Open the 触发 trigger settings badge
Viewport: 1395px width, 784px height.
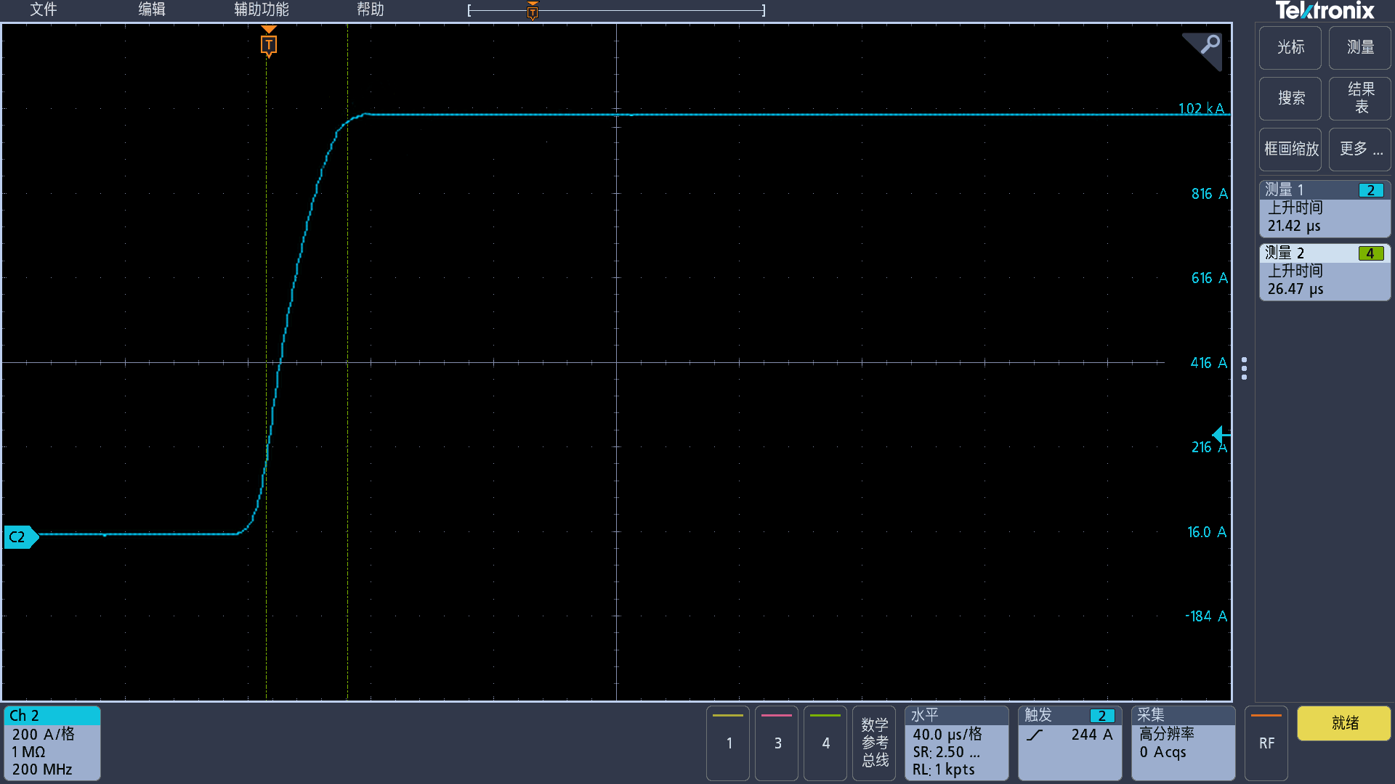(1069, 743)
